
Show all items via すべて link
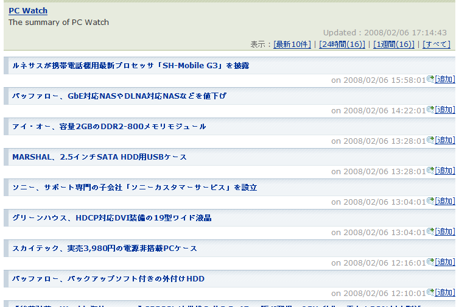(436, 44)
